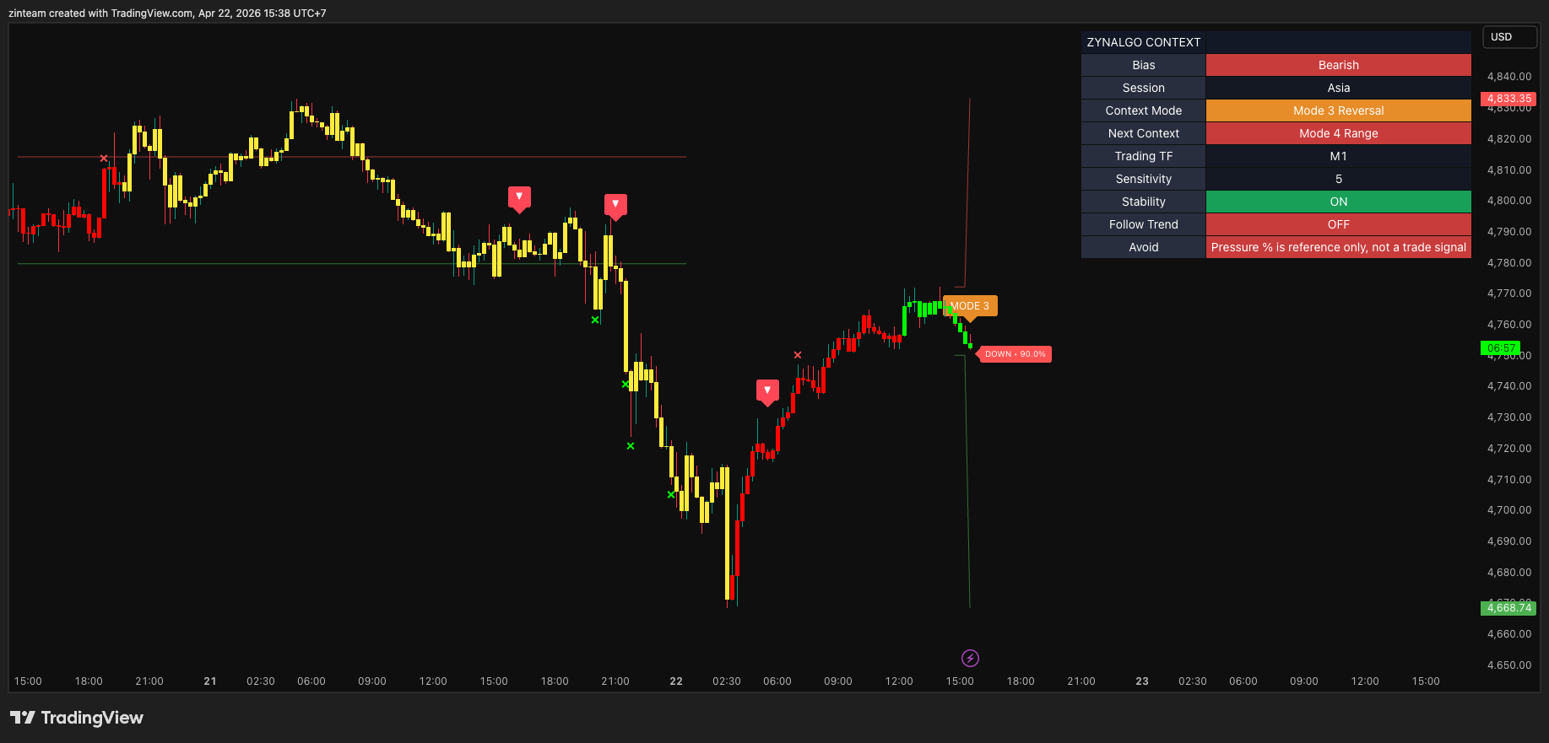Click the orange Mode 3 Reversal cell
The width and height of the screenshot is (1549, 743).
coord(1339,110)
